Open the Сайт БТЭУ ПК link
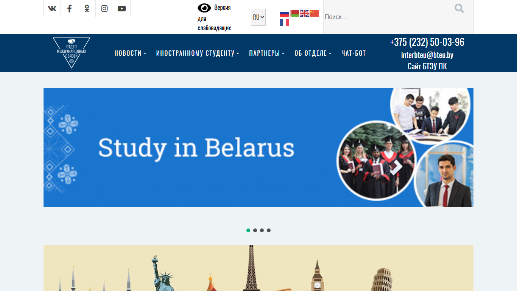 coord(427,66)
